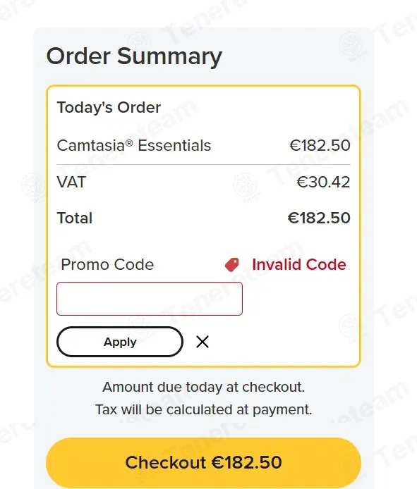
Task: Click the red price tag icon
Action: tap(232, 265)
